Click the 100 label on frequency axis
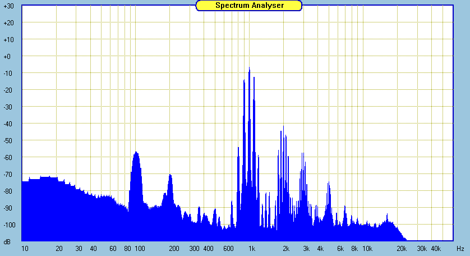Screen dimensions: 470x256 (x=140, y=248)
